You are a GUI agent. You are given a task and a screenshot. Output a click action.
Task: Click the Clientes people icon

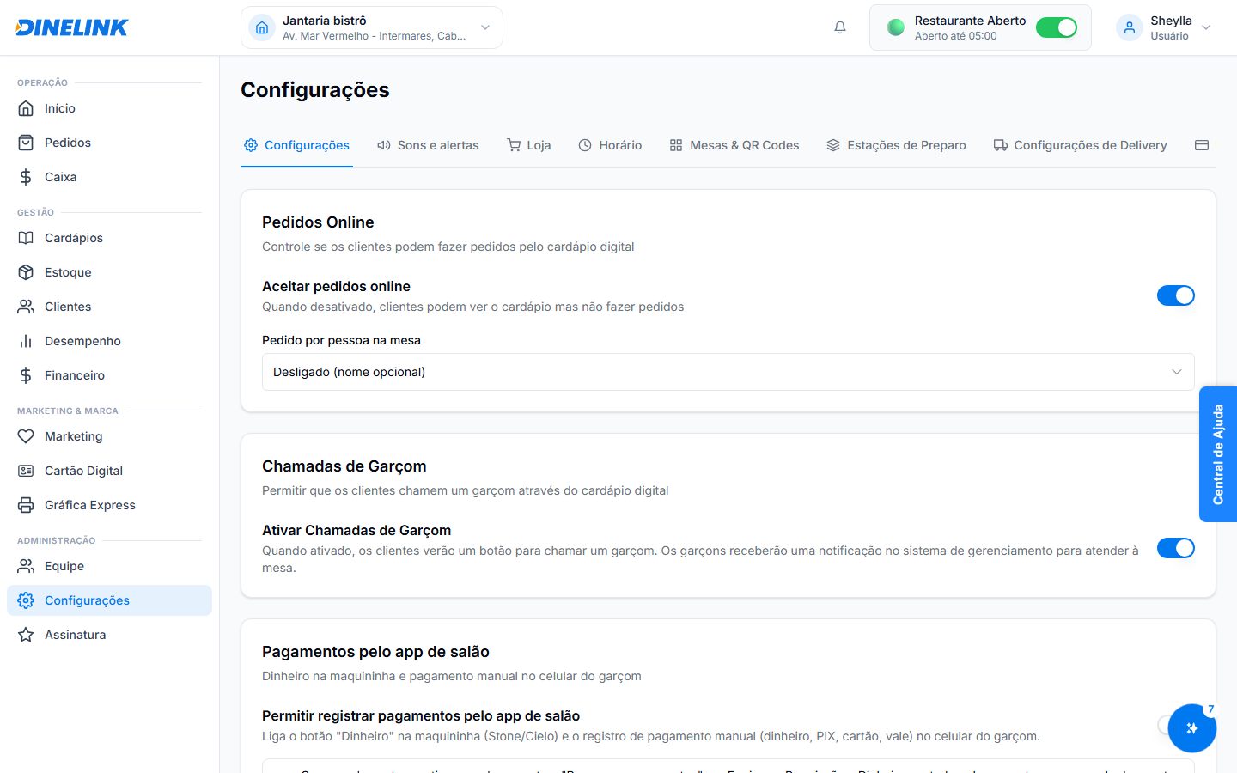(x=26, y=307)
